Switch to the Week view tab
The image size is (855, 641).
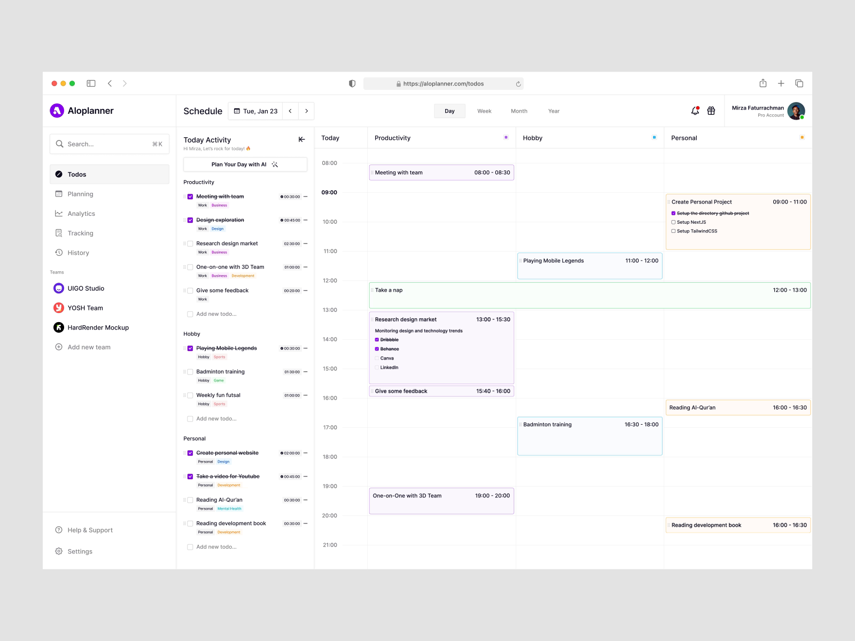point(484,111)
